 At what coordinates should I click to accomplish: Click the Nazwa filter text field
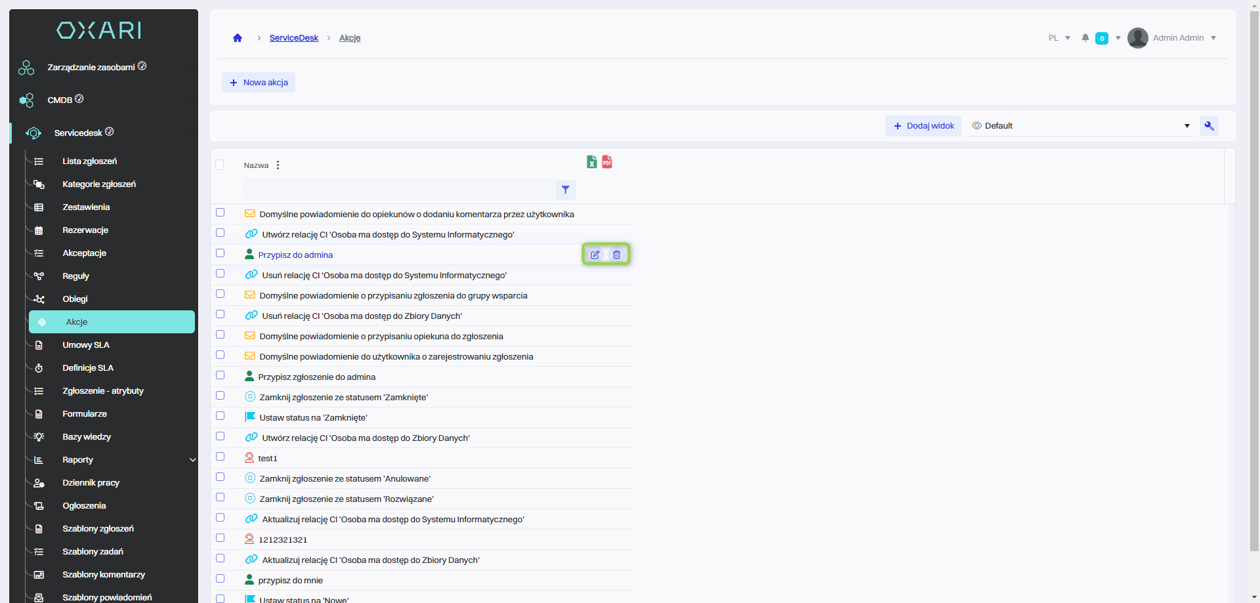tap(398, 190)
